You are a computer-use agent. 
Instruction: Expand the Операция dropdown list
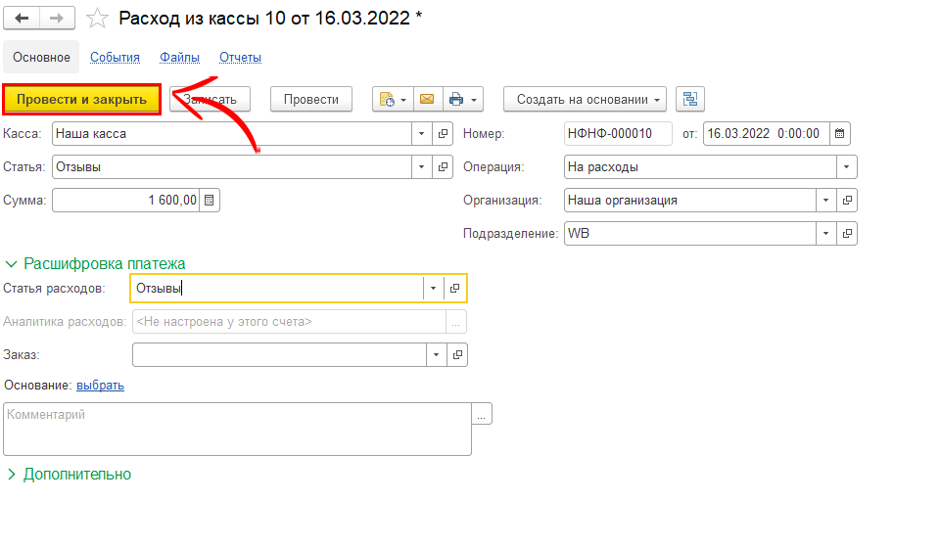(847, 166)
